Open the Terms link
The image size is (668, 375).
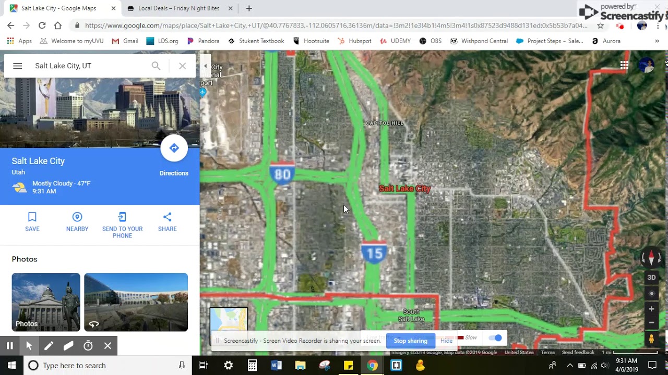(x=547, y=353)
